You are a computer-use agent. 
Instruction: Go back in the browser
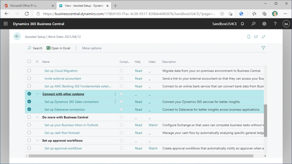click(7, 14)
